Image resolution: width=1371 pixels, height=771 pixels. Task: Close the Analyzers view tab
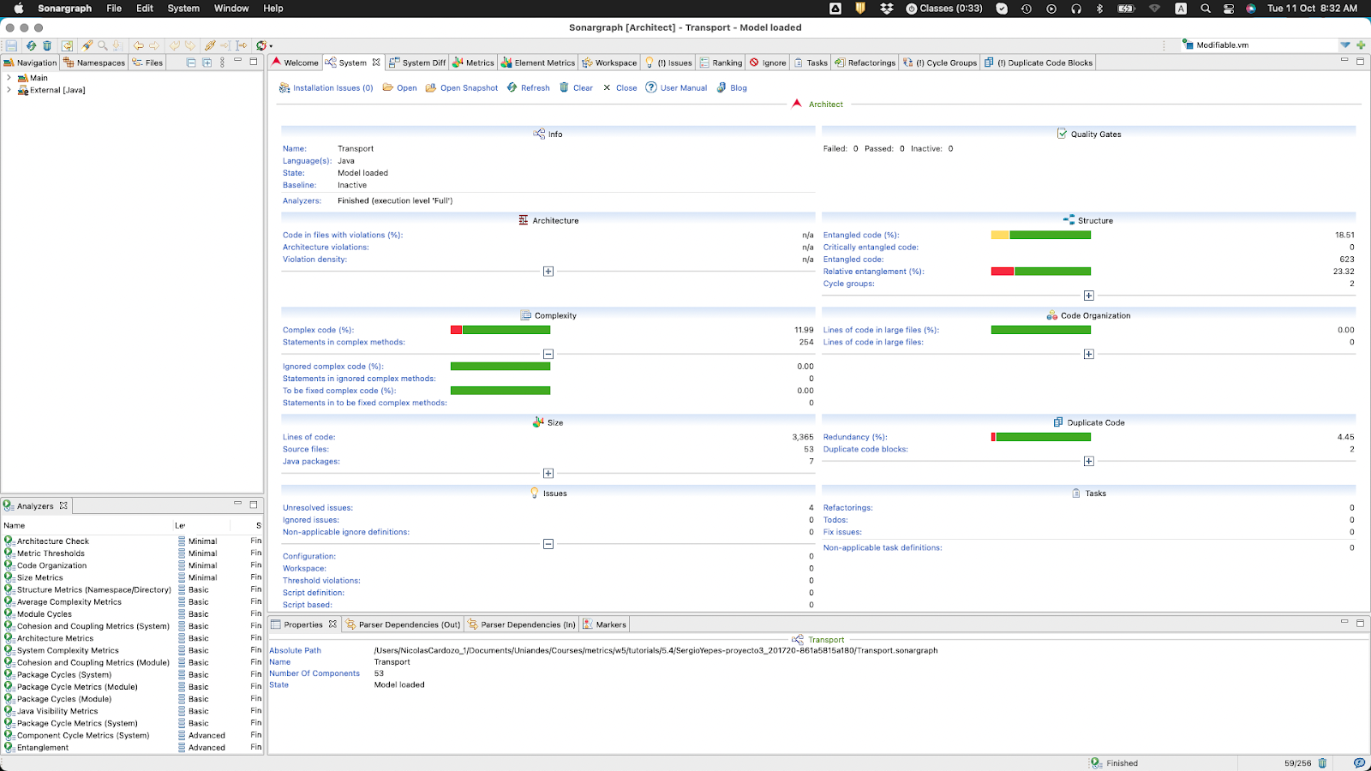click(x=63, y=505)
